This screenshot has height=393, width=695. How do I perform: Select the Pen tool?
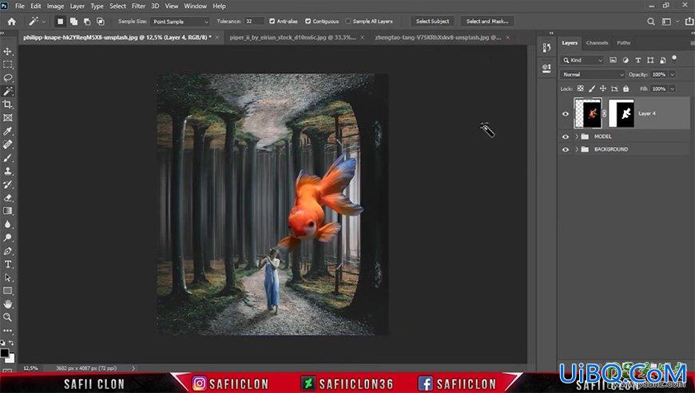point(7,251)
